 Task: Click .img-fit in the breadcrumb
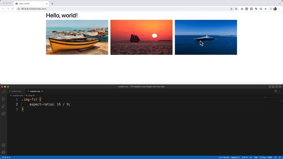[31, 95]
